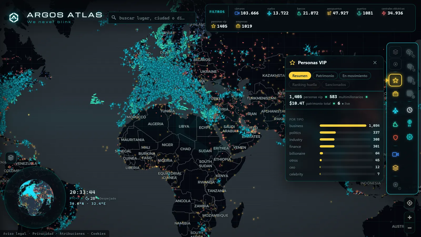Open the clock history icon in sidebar
This screenshot has height=237, width=421.
tap(409, 110)
